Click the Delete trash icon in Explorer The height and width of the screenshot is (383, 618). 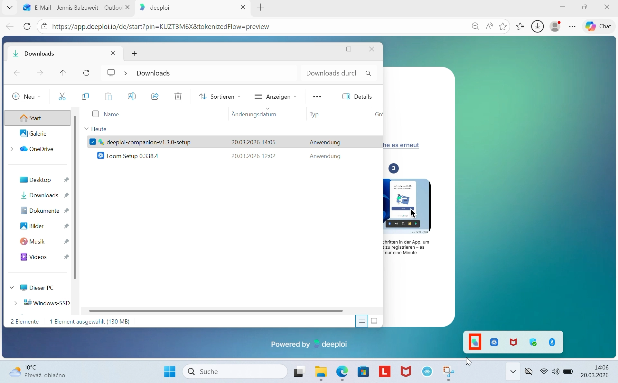tap(178, 96)
